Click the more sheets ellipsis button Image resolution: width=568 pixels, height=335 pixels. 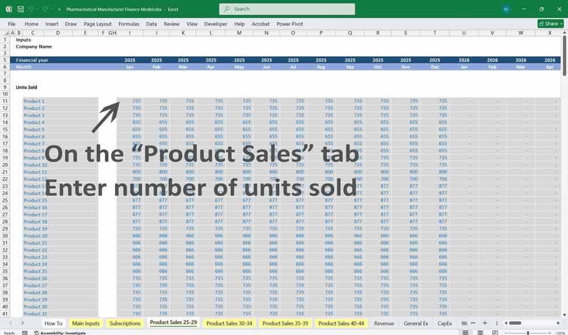tap(473, 323)
